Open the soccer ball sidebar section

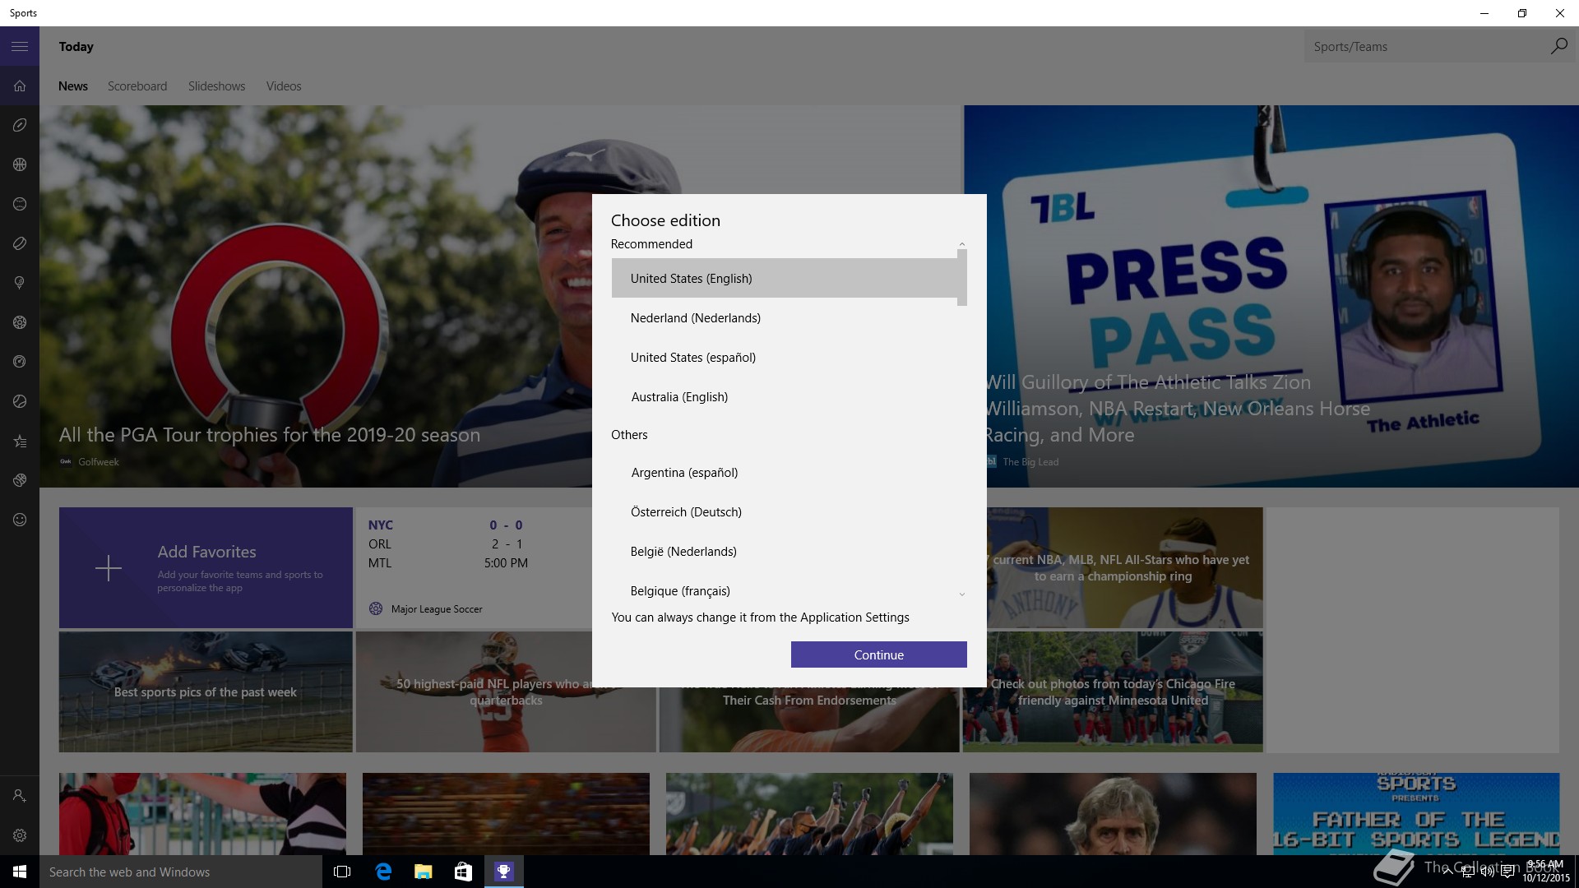click(x=20, y=322)
